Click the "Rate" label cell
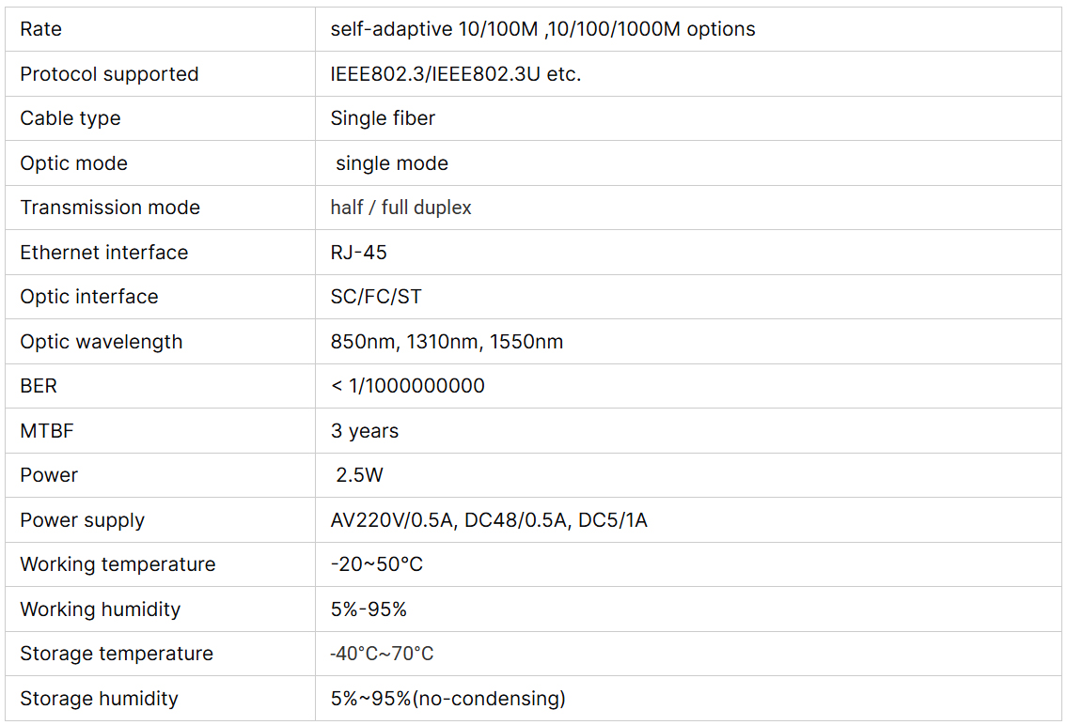Image resolution: width=1067 pixels, height=725 pixels. pos(41,29)
